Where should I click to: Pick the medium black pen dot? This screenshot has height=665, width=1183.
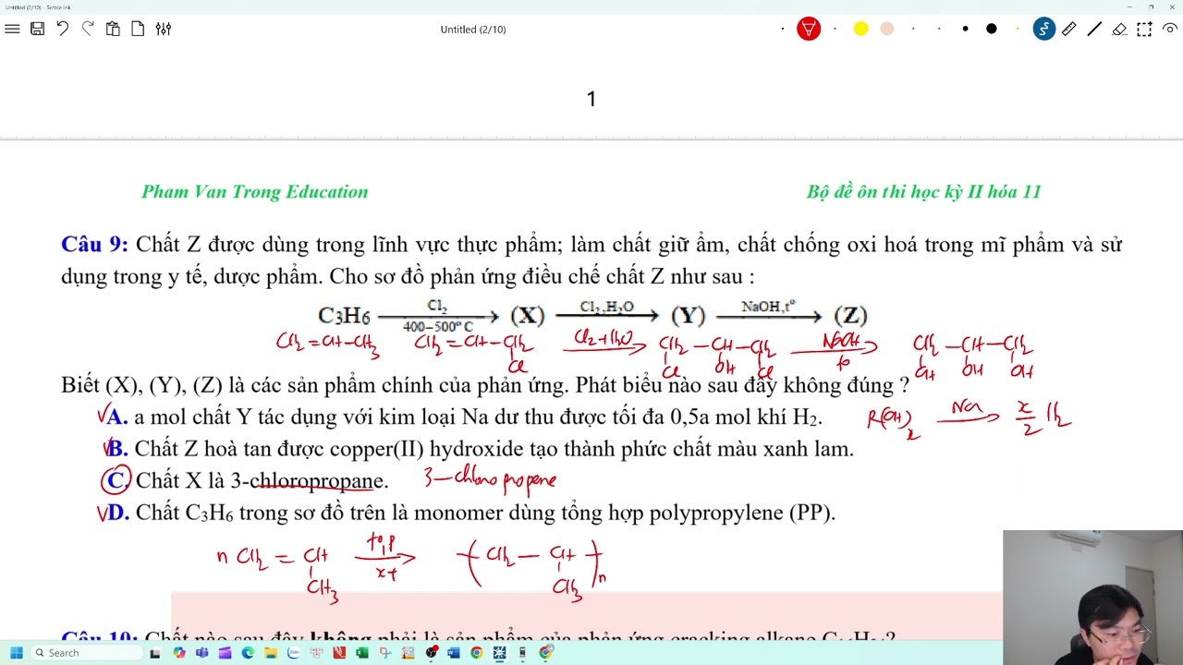click(x=965, y=29)
